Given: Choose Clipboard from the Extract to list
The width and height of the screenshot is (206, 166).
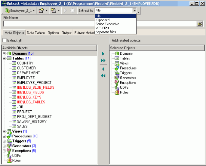Looking at the screenshot, I should tap(103, 20).
